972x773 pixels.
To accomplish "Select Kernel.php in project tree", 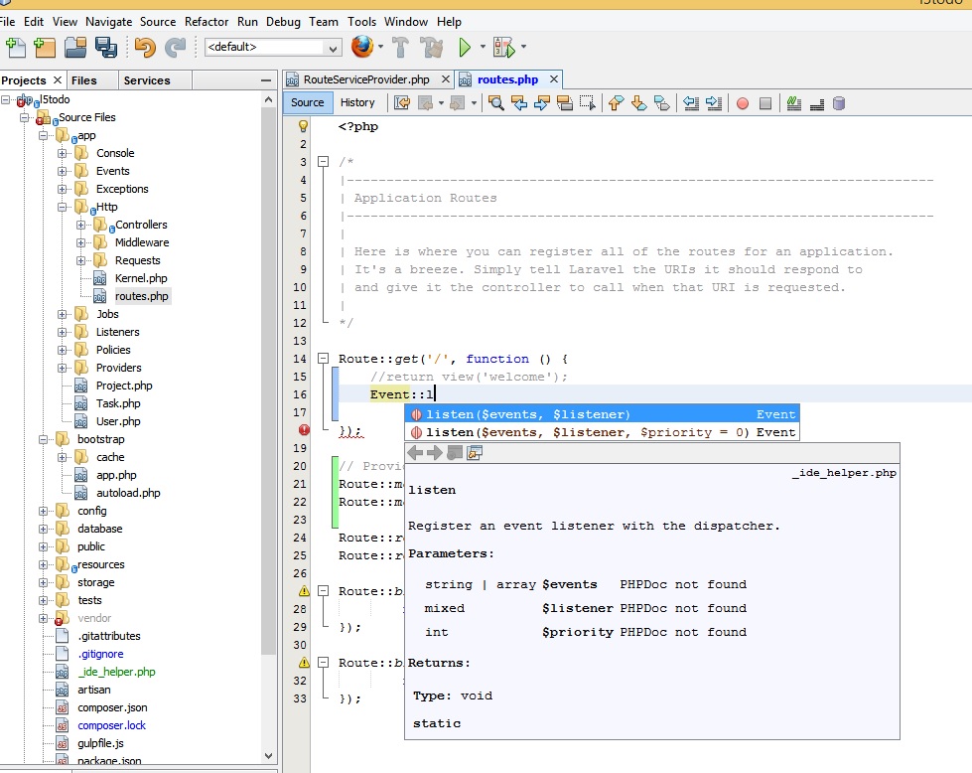I will (x=141, y=278).
